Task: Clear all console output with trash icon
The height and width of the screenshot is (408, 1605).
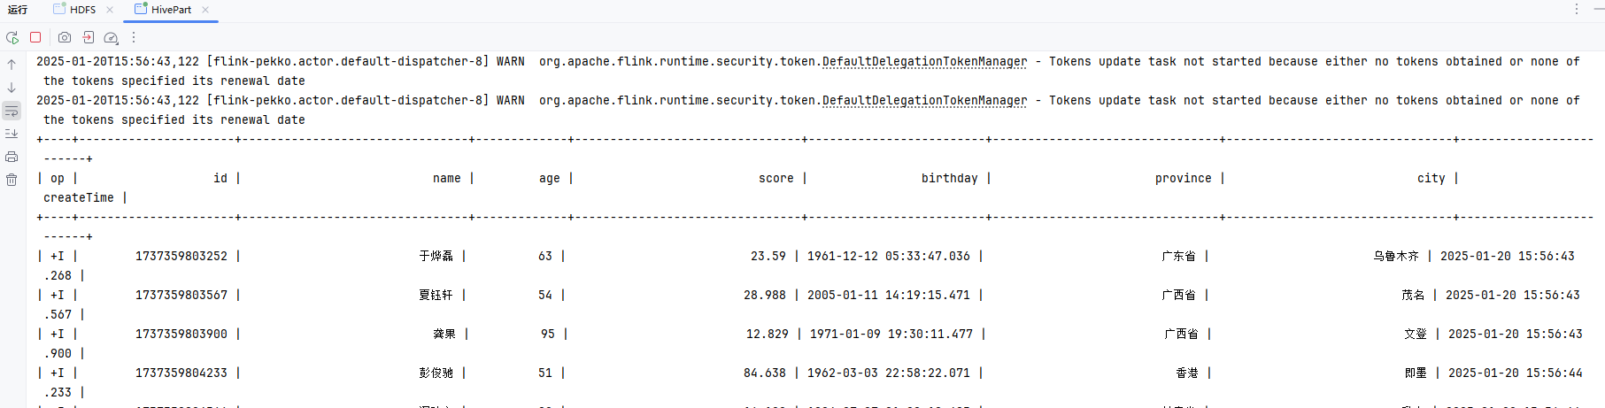Action: (12, 180)
